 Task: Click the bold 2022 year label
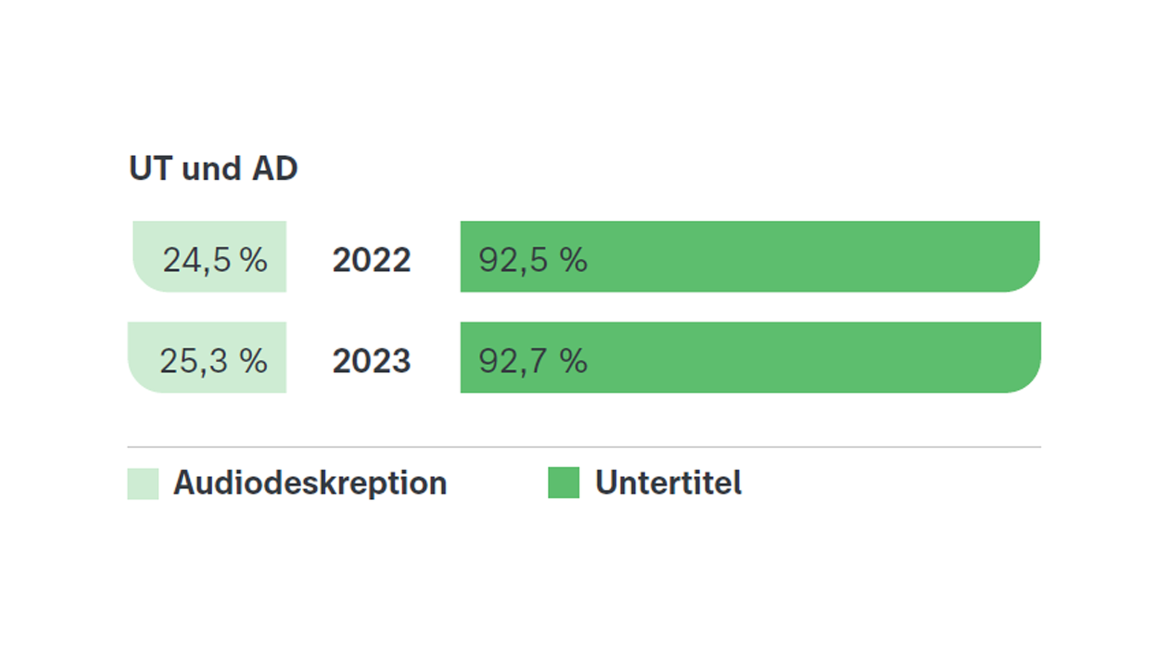click(x=371, y=260)
